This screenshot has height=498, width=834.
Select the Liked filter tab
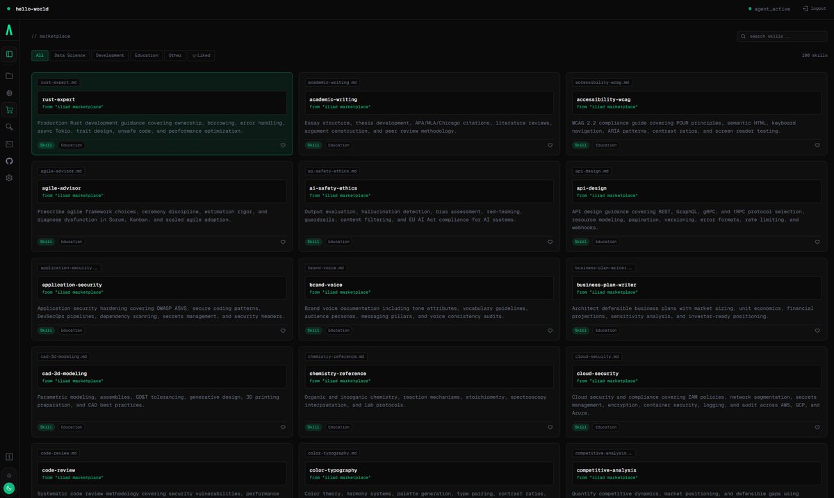pyautogui.click(x=201, y=56)
